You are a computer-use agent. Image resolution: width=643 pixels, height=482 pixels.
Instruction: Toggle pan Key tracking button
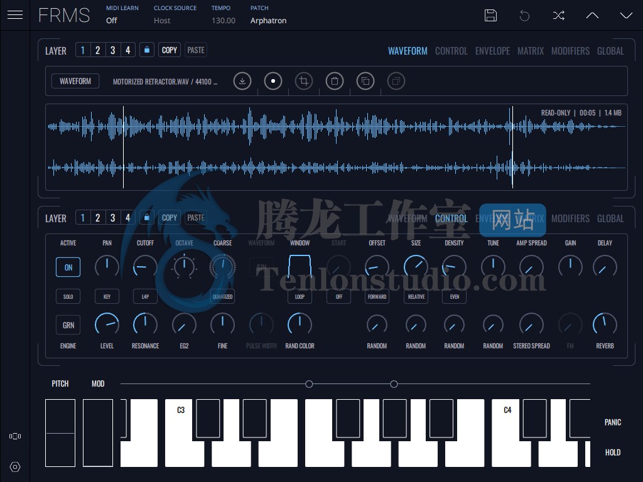107,296
